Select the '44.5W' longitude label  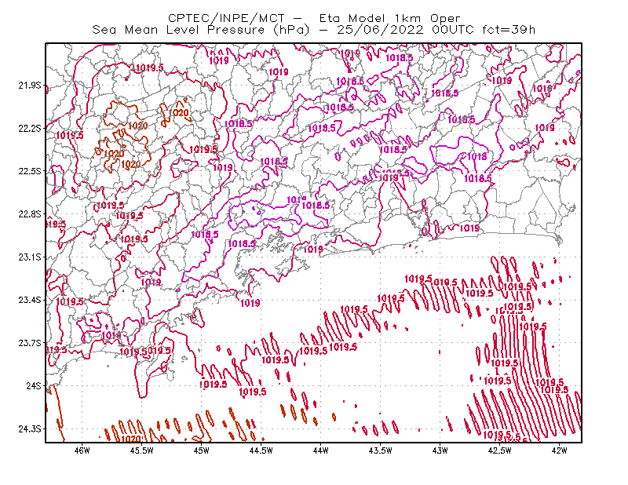coord(261,450)
